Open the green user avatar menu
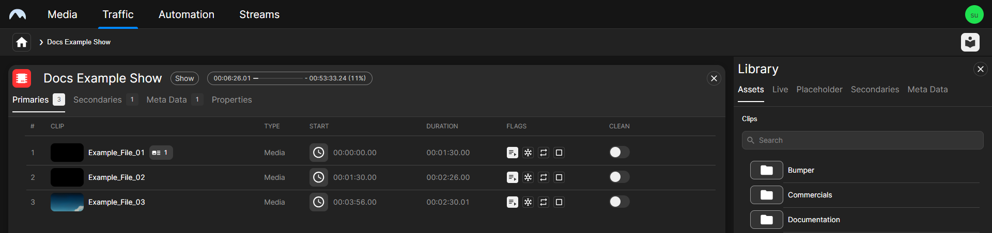This screenshot has width=992, height=233. point(974,14)
